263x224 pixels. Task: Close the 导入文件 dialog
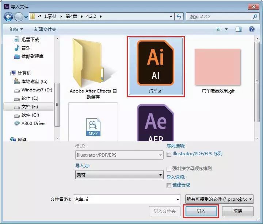pos(254,7)
